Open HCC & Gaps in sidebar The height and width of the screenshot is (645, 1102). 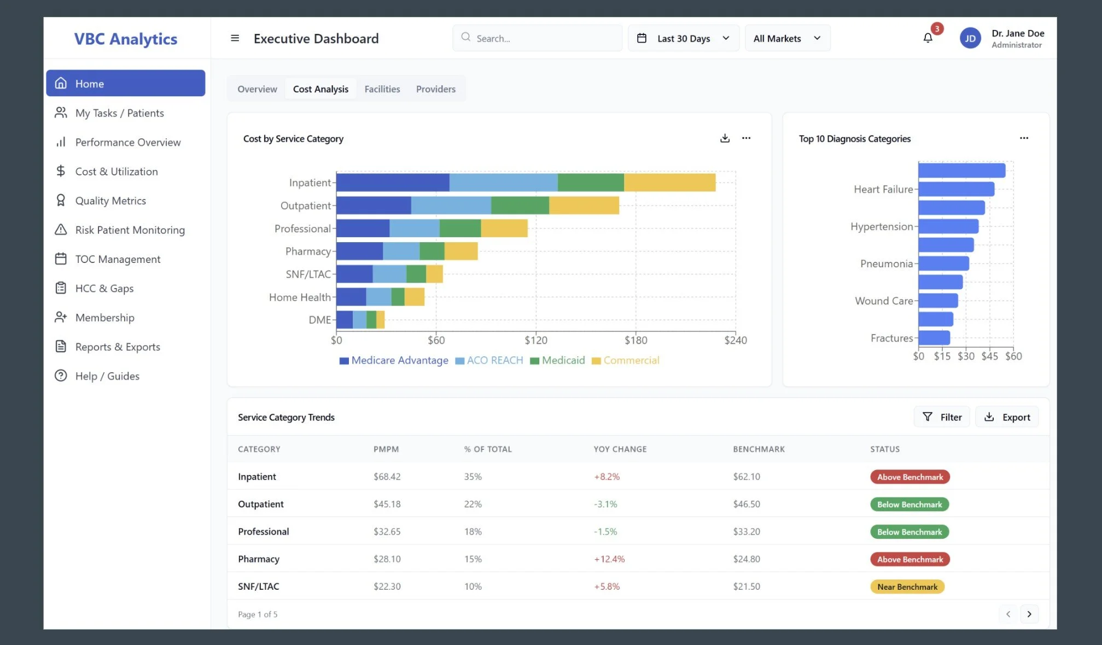[x=104, y=288]
